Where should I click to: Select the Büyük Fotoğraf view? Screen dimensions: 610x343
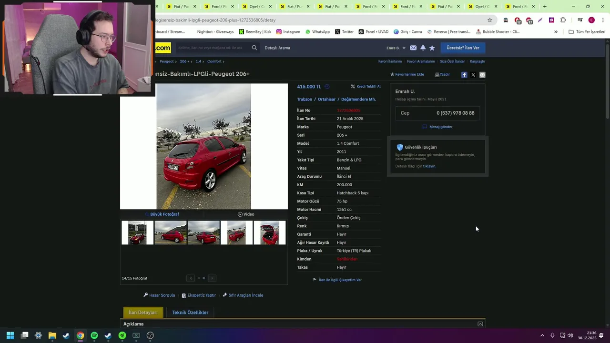click(162, 214)
